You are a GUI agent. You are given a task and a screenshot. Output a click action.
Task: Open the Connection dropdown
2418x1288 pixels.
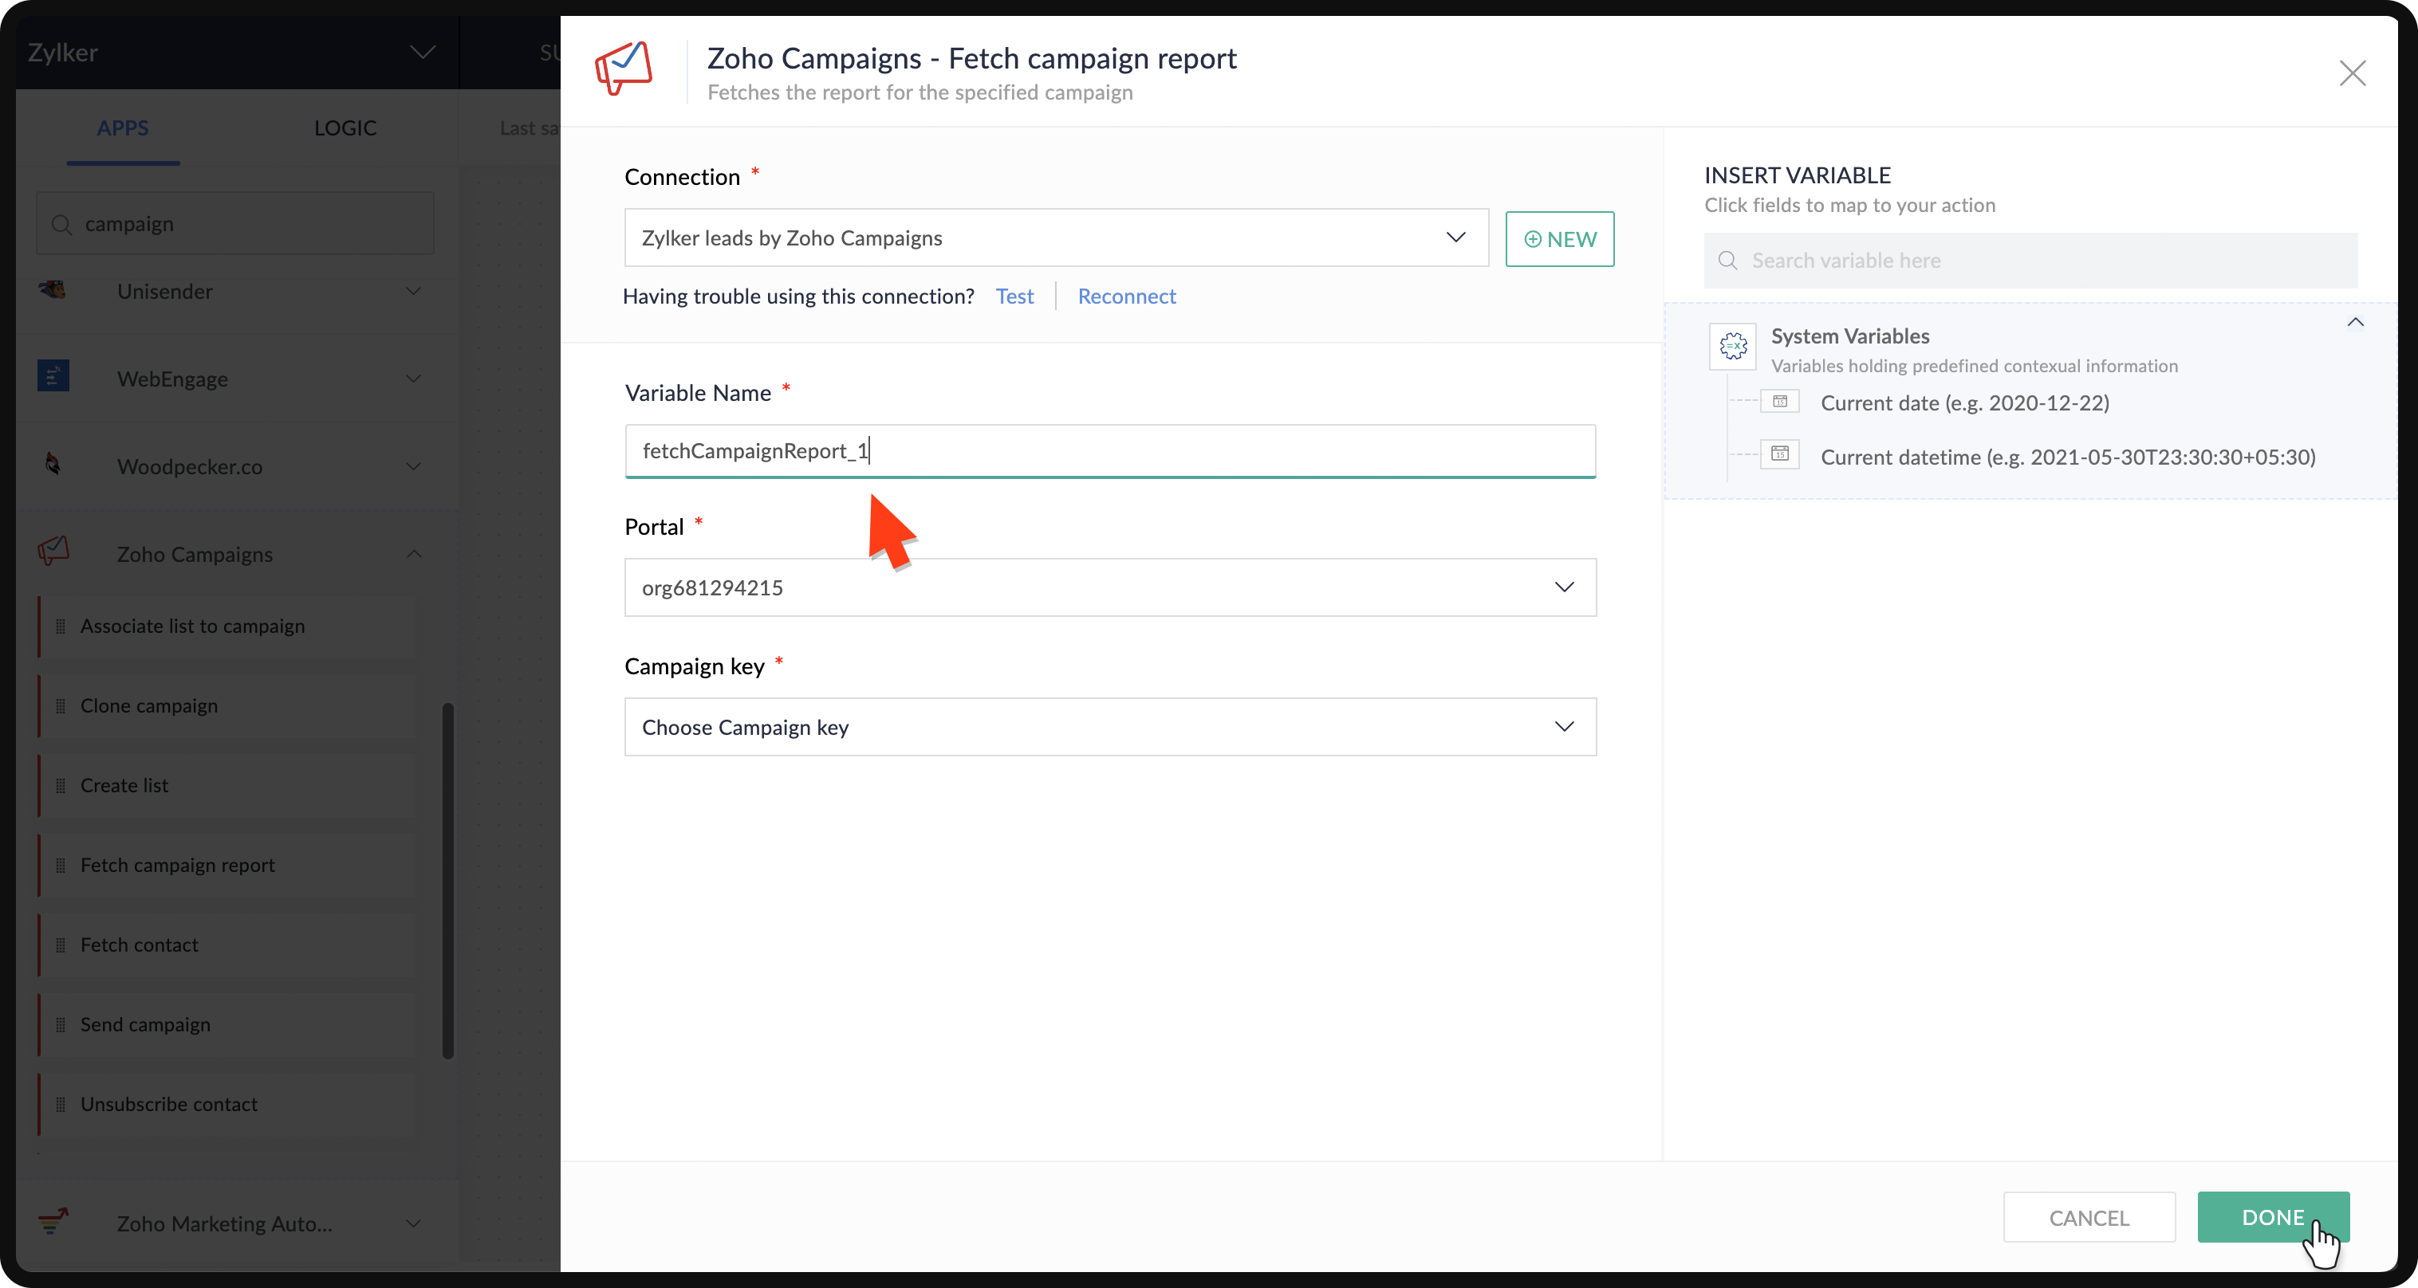[x=1055, y=238]
